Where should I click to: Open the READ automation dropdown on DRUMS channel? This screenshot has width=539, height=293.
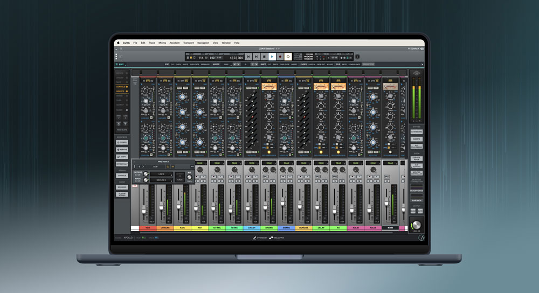(268, 163)
